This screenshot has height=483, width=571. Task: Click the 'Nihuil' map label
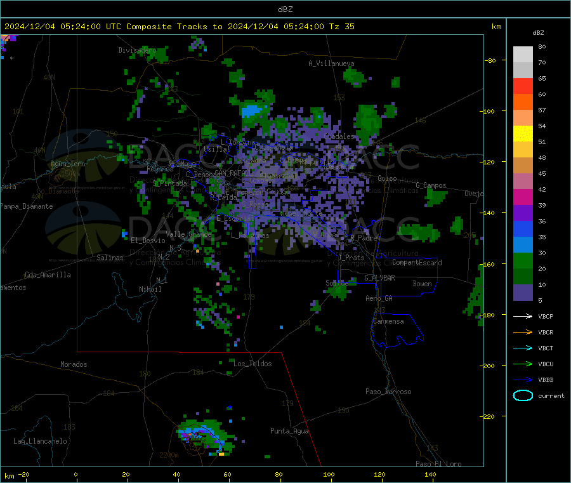coord(150,289)
